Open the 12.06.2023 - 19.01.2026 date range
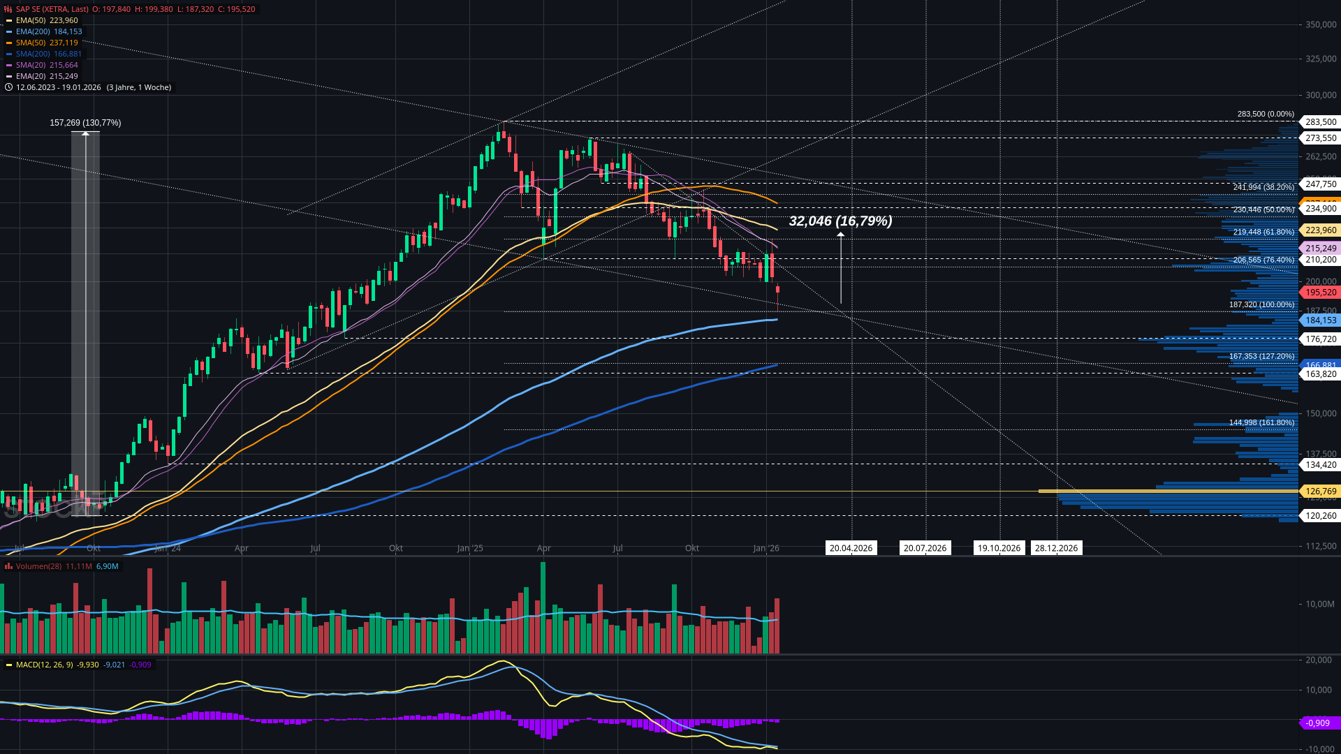 [59, 87]
